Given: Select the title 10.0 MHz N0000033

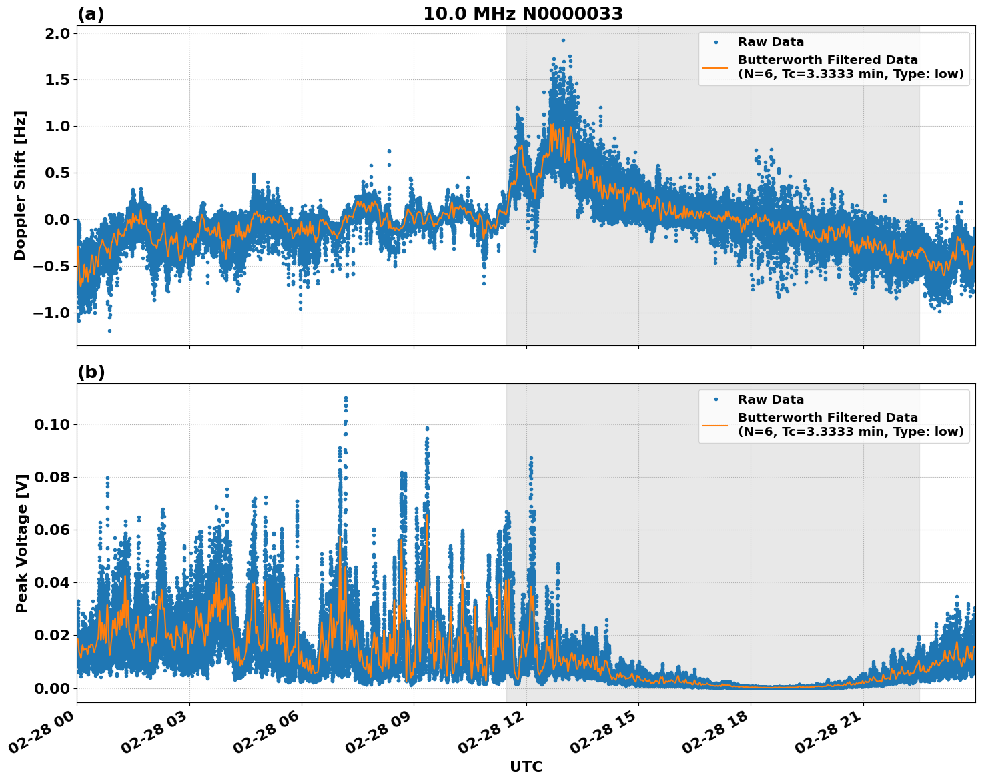Looking at the screenshot, I should tap(524, 12).
